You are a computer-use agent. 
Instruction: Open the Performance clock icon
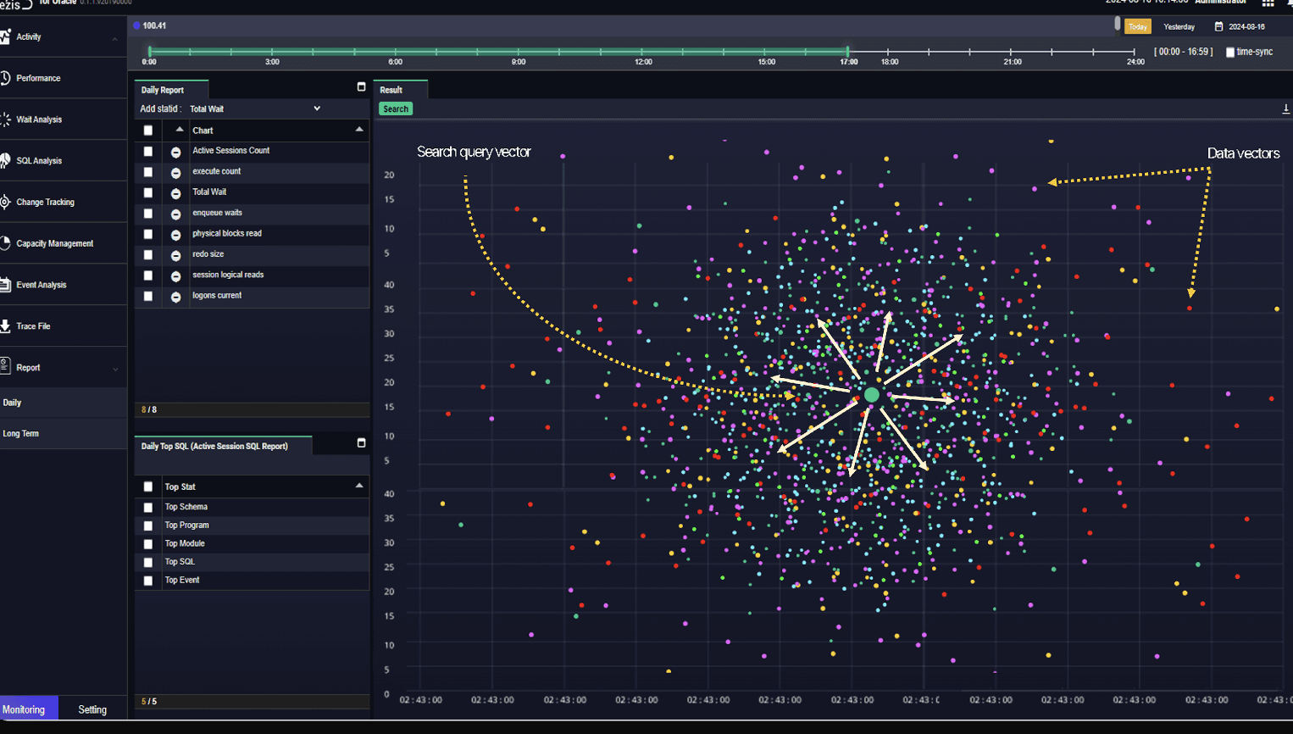[x=5, y=78]
